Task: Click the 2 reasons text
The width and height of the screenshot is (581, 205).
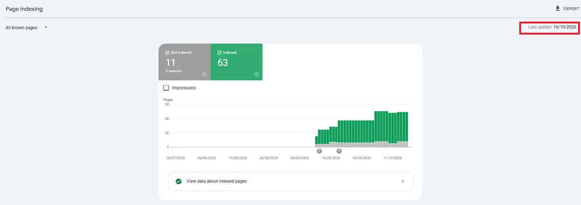Action: (x=173, y=71)
